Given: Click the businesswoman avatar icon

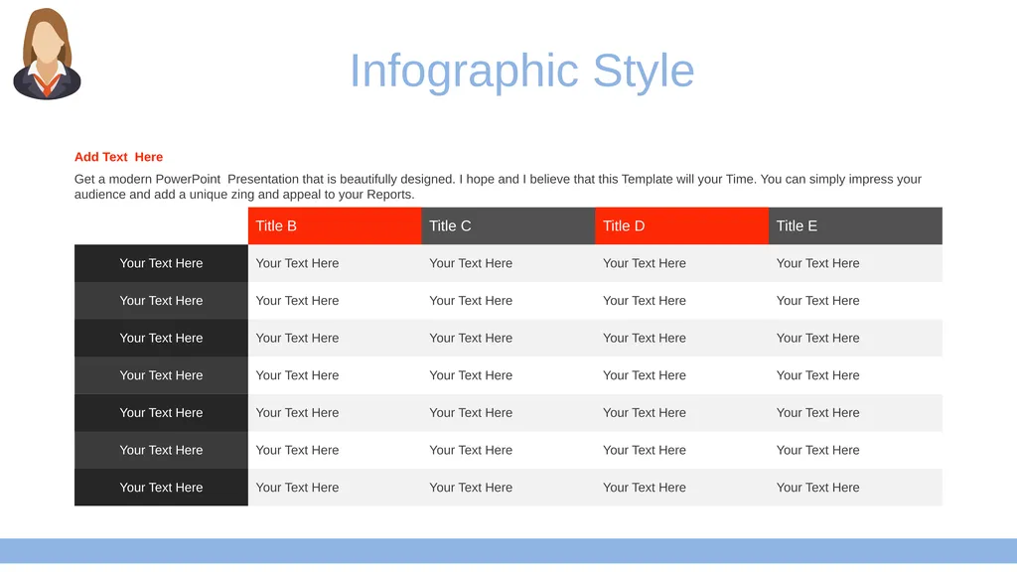Looking at the screenshot, I should [x=47, y=54].
